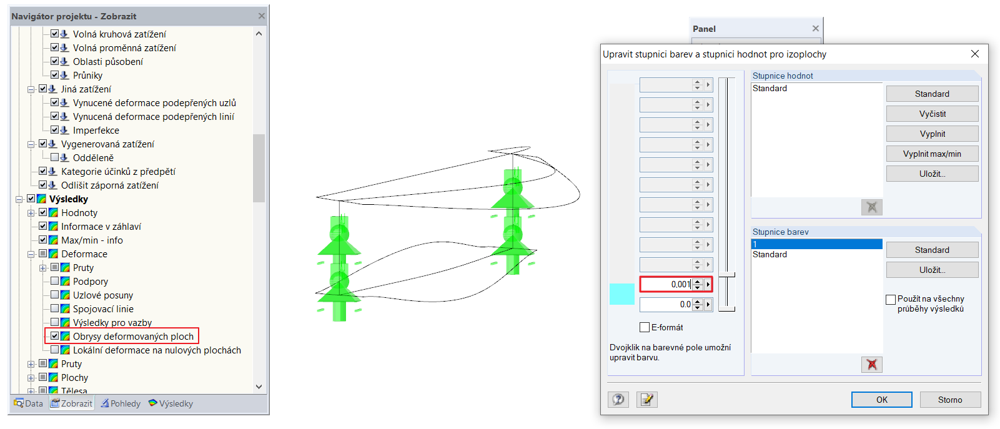Toggle the Oddělené checkbox
The width and height of the screenshot is (1000, 429).
pos(55,157)
